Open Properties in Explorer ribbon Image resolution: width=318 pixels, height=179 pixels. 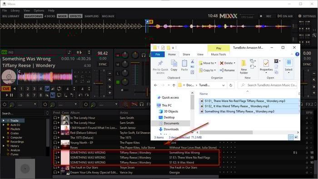[266, 66]
